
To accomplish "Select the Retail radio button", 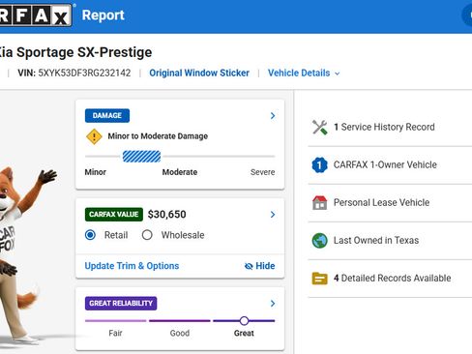I will click(x=90, y=235).
